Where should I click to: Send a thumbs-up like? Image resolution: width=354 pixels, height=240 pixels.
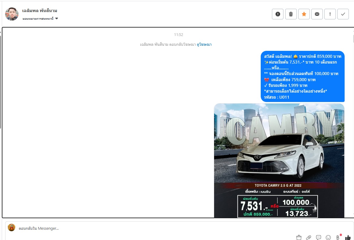[x=348, y=237]
